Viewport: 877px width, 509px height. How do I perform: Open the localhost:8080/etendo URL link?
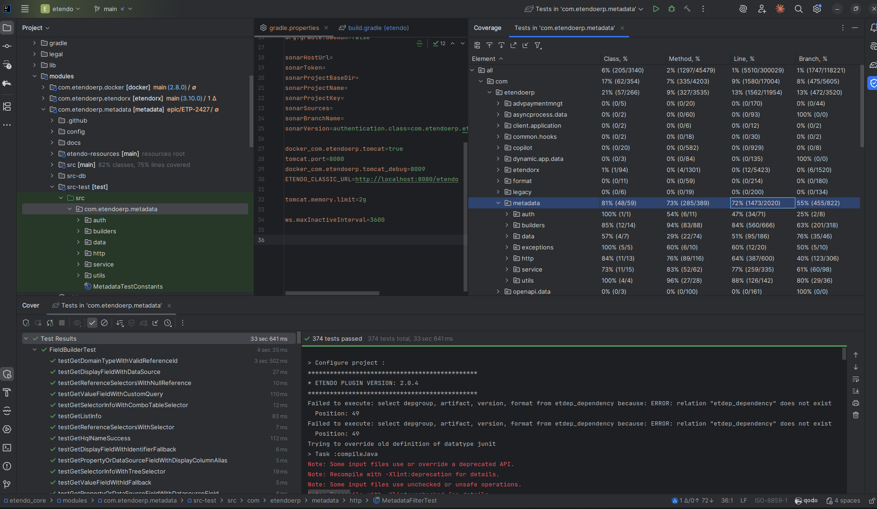(x=406, y=179)
